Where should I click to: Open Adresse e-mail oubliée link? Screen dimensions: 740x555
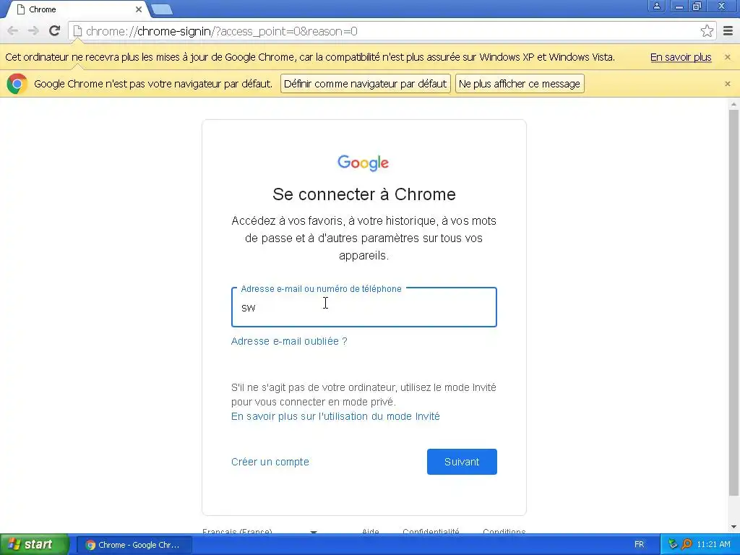tap(289, 341)
